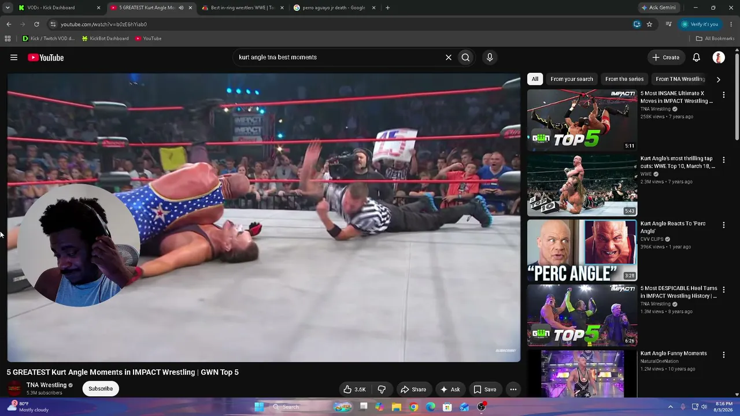Image resolution: width=740 pixels, height=416 pixels.
Task: Open the tab search dropdown arrow
Action: (x=9, y=8)
